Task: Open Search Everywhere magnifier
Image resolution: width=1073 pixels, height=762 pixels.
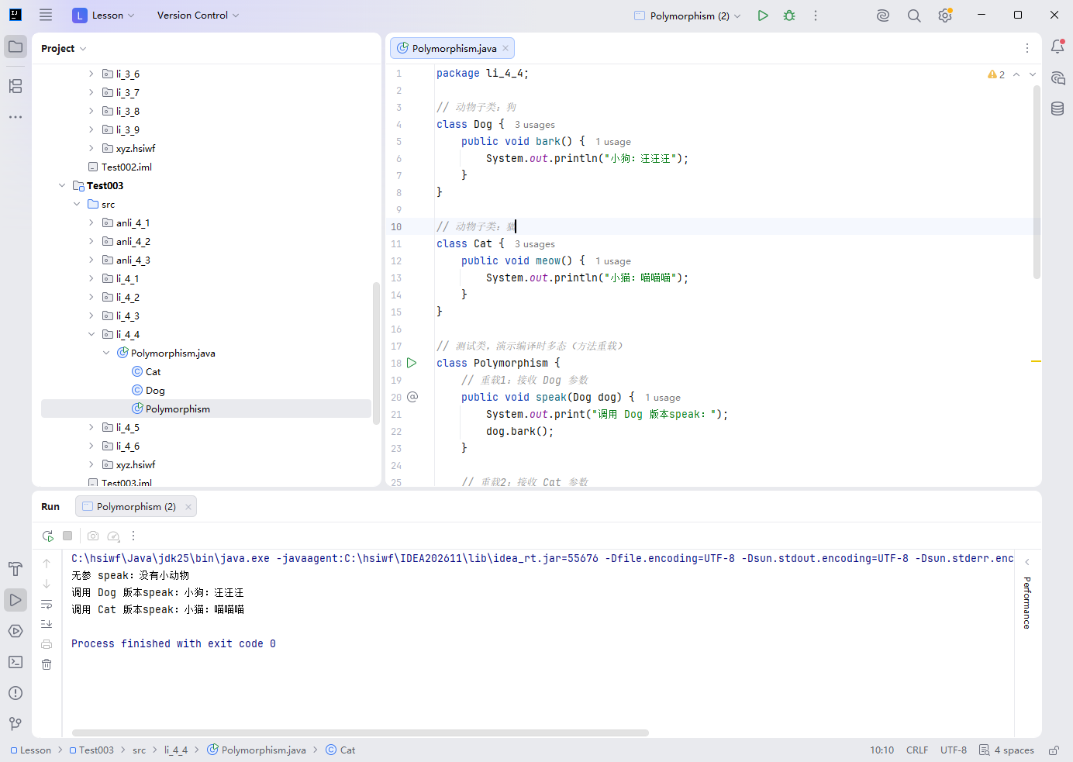Action: point(914,16)
